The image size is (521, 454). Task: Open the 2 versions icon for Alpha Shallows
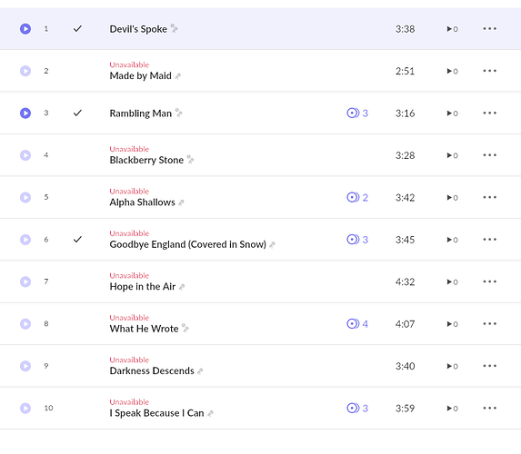(357, 197)
